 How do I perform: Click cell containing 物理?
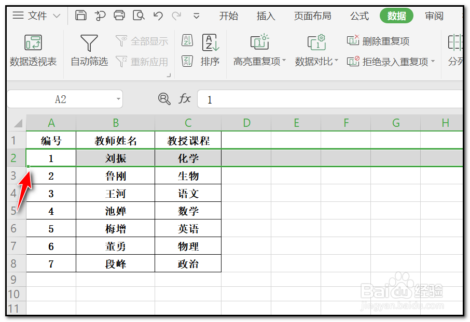click(188, 246)
